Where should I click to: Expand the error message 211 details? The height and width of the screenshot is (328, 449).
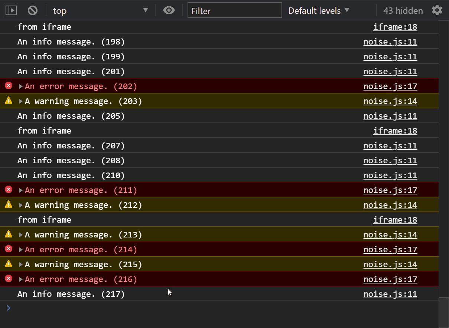pyautogui.click(x=20, y=190)
